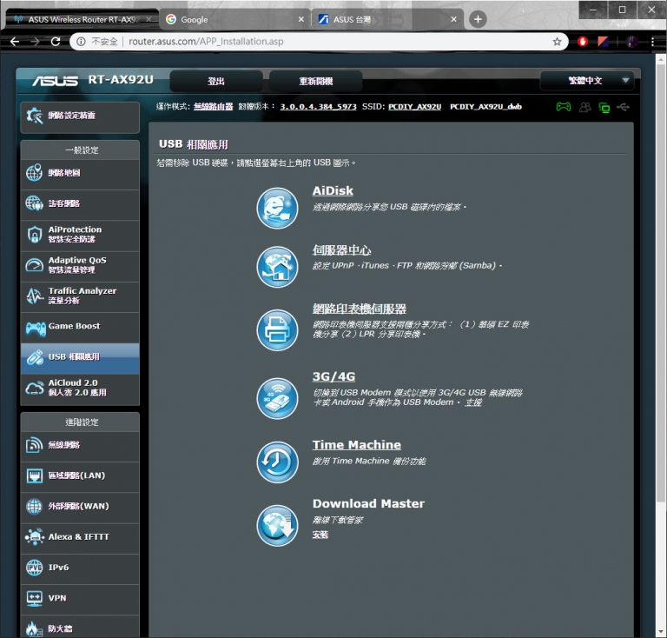This screenshot has width=667, height=638.
Task: Click the IPv6 badge sidebar icon
Action: point(35,568)
